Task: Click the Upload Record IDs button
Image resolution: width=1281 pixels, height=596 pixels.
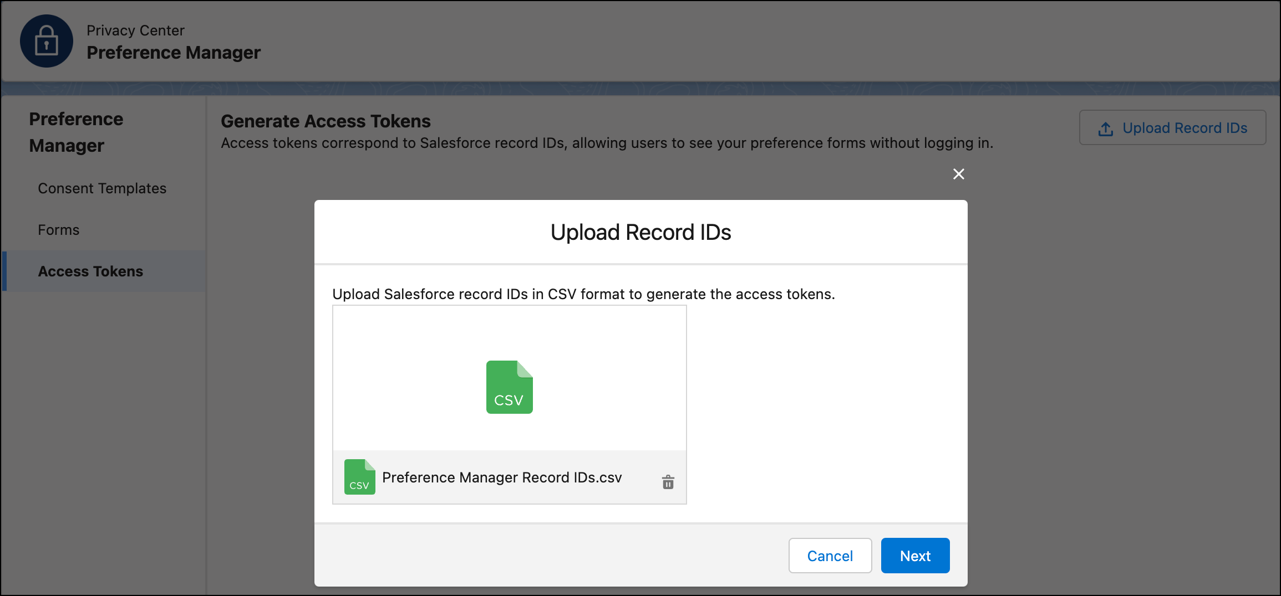Action: [1172, 127]
